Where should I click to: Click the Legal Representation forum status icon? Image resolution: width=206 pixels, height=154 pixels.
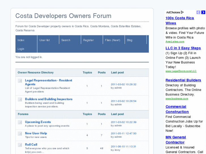pos(20,81)
